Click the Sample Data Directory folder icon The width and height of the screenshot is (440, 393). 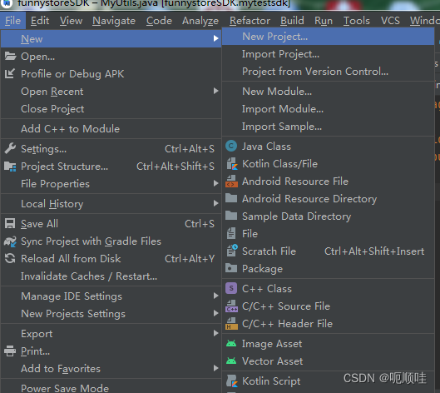(x=231, y=216)
